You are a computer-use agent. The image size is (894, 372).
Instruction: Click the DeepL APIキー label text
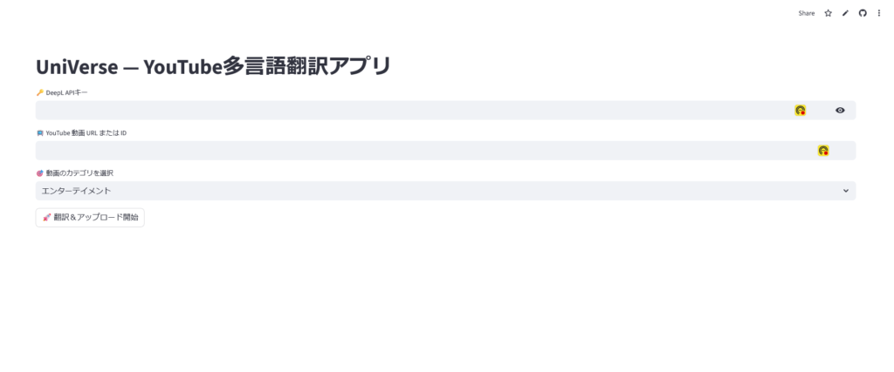(66, 92)
